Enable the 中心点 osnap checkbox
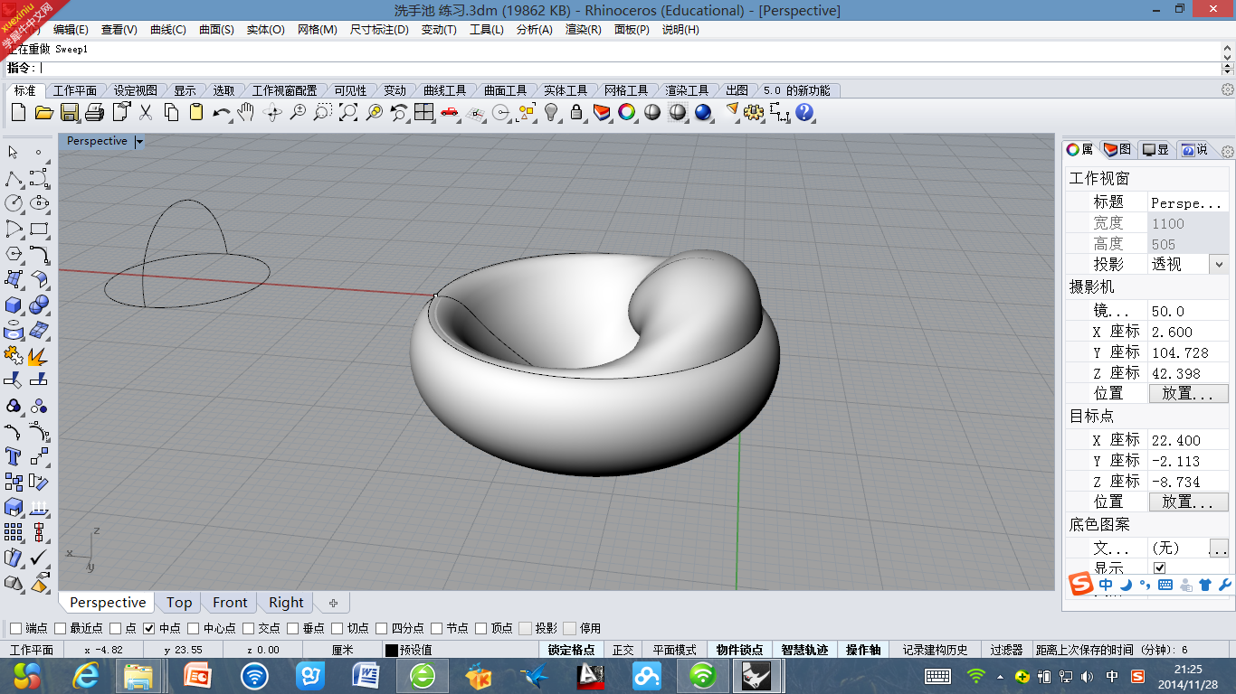The width and height of the screenshot is (1236, 694). pyautogui.click(x=194, y=628)
